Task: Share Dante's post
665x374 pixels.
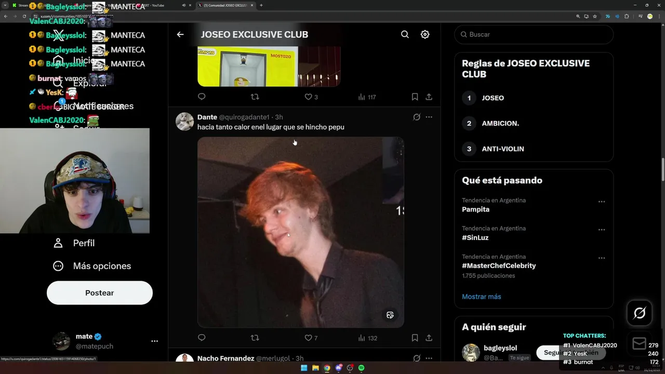Action: click(429, 338)
